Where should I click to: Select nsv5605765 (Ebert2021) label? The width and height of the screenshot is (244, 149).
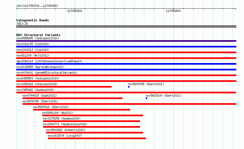[x=146, y=84]
